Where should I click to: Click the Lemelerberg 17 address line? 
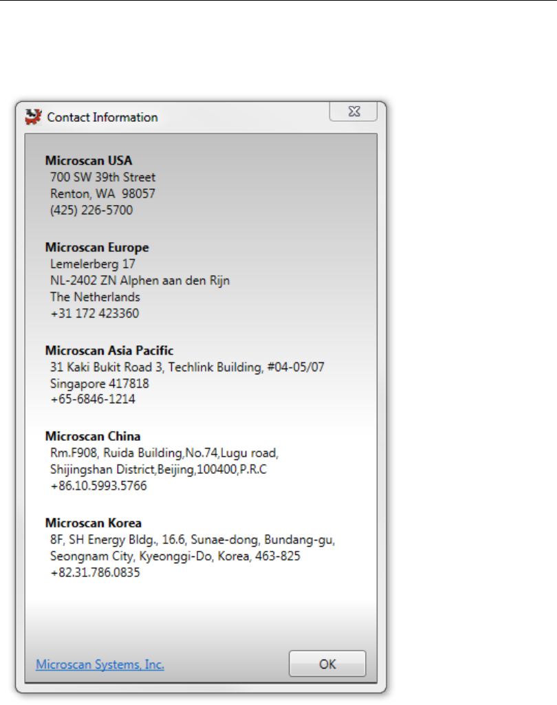93,264
